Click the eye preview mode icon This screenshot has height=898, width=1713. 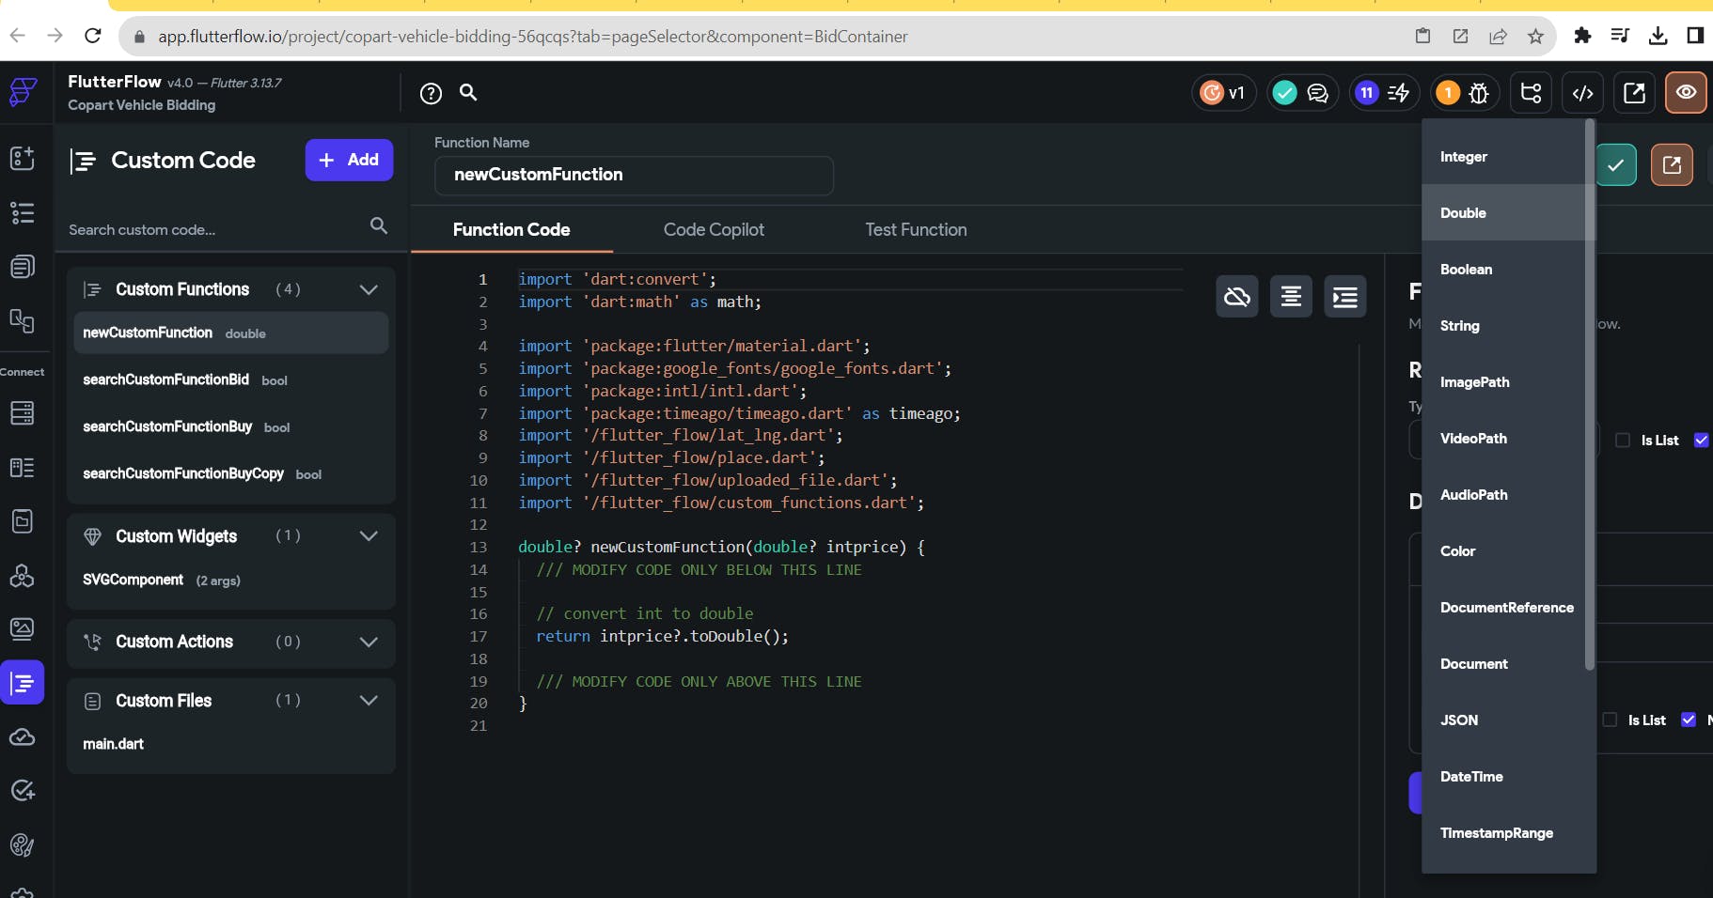(x=1686, y=93)
